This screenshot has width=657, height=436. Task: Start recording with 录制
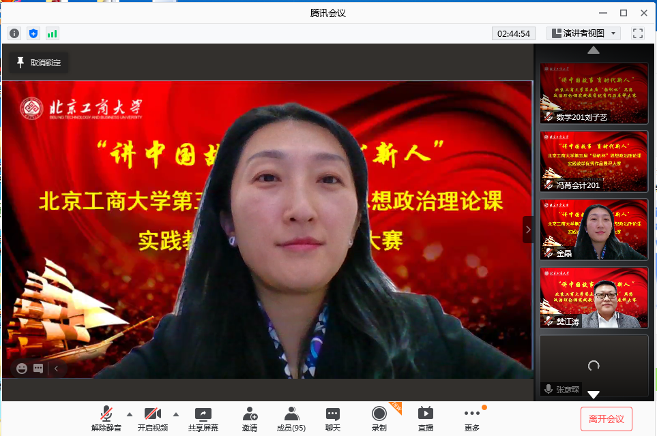tap(379, 418)
